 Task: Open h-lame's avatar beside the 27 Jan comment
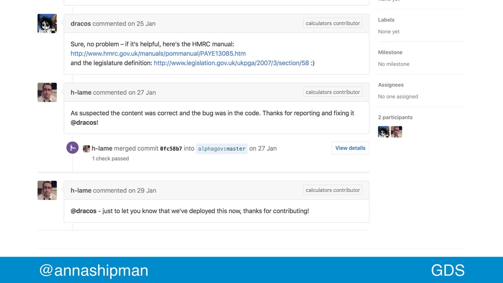pyautogui.click(x=47, y=92)
